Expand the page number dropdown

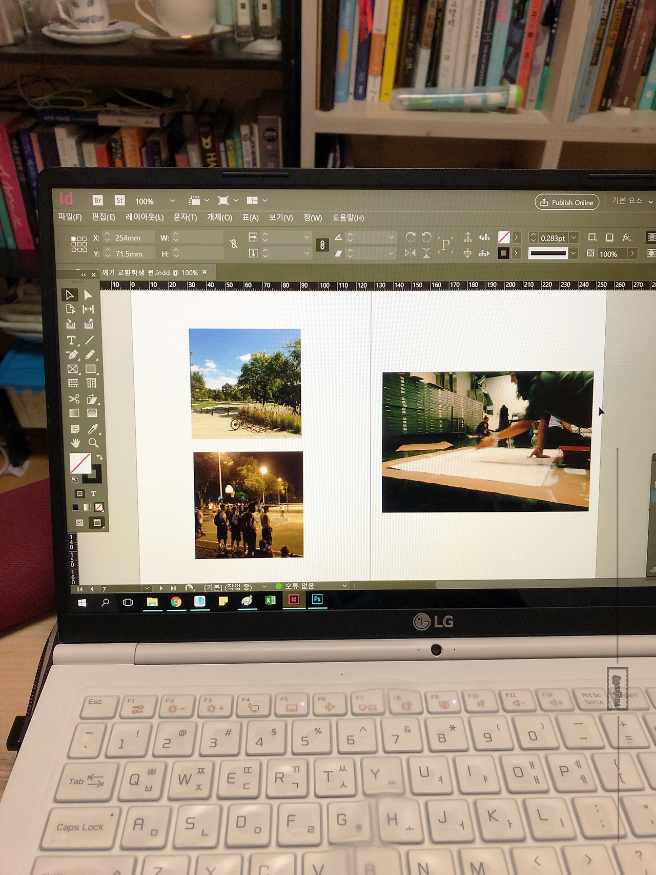(147, 588)
